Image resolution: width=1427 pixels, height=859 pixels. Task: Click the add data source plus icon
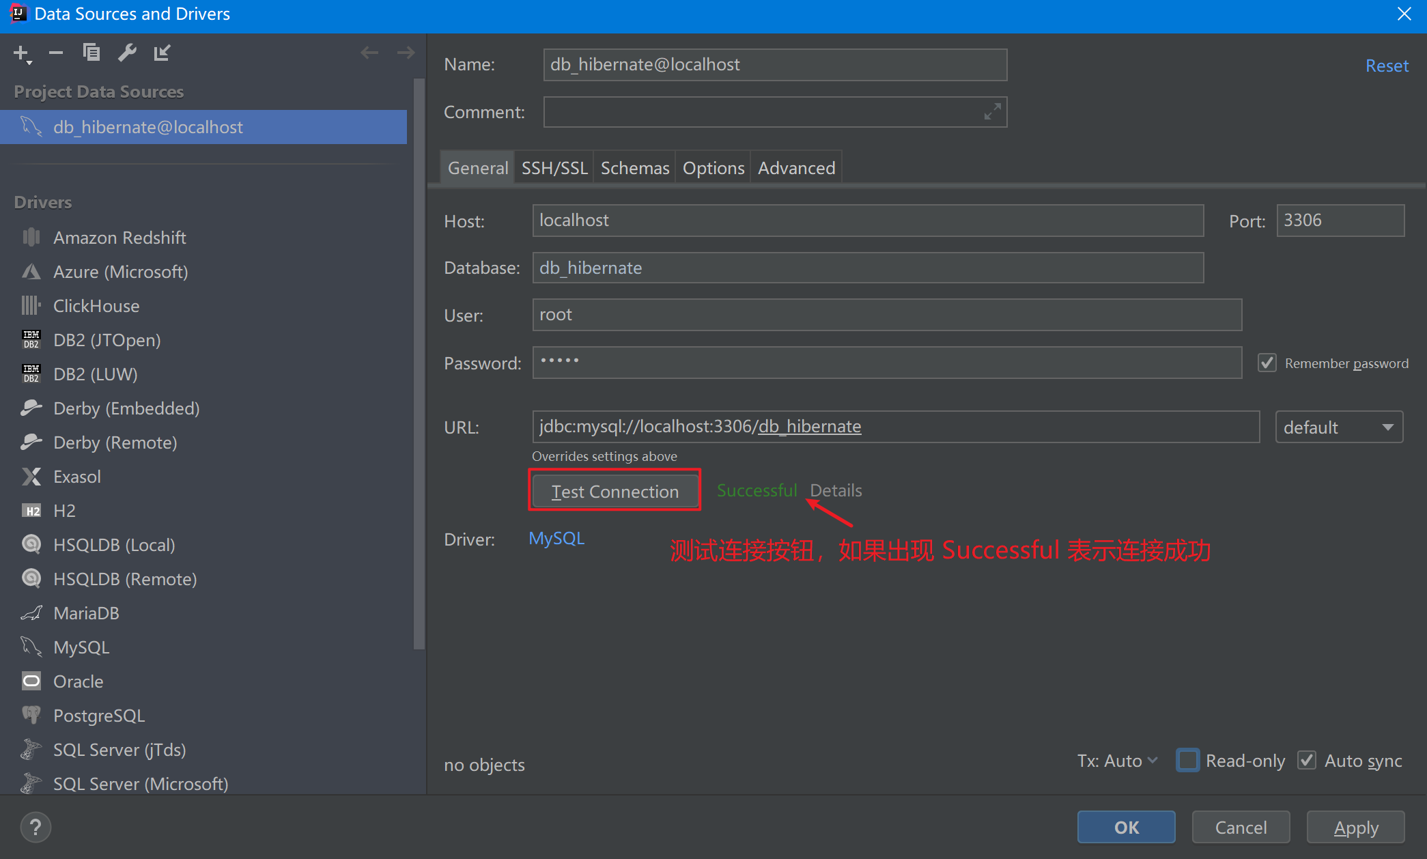point(20,53)
